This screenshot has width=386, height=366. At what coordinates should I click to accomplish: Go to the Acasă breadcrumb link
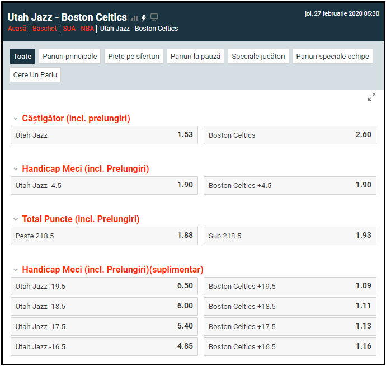pos(17,29)
